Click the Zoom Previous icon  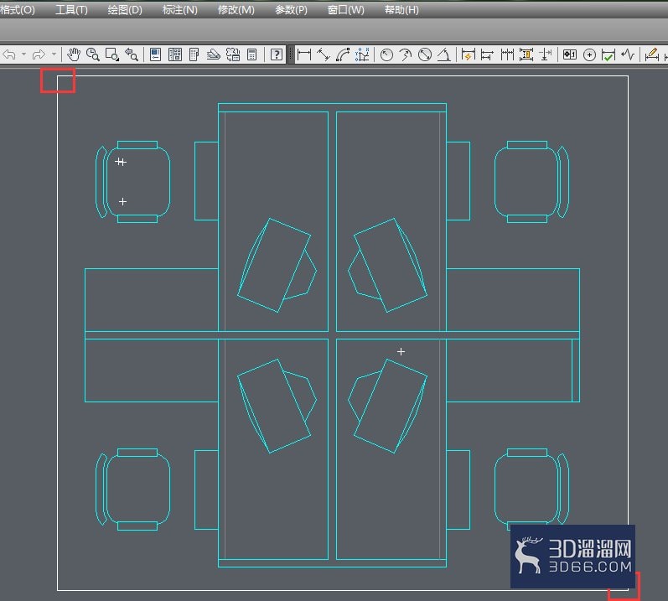132,54
